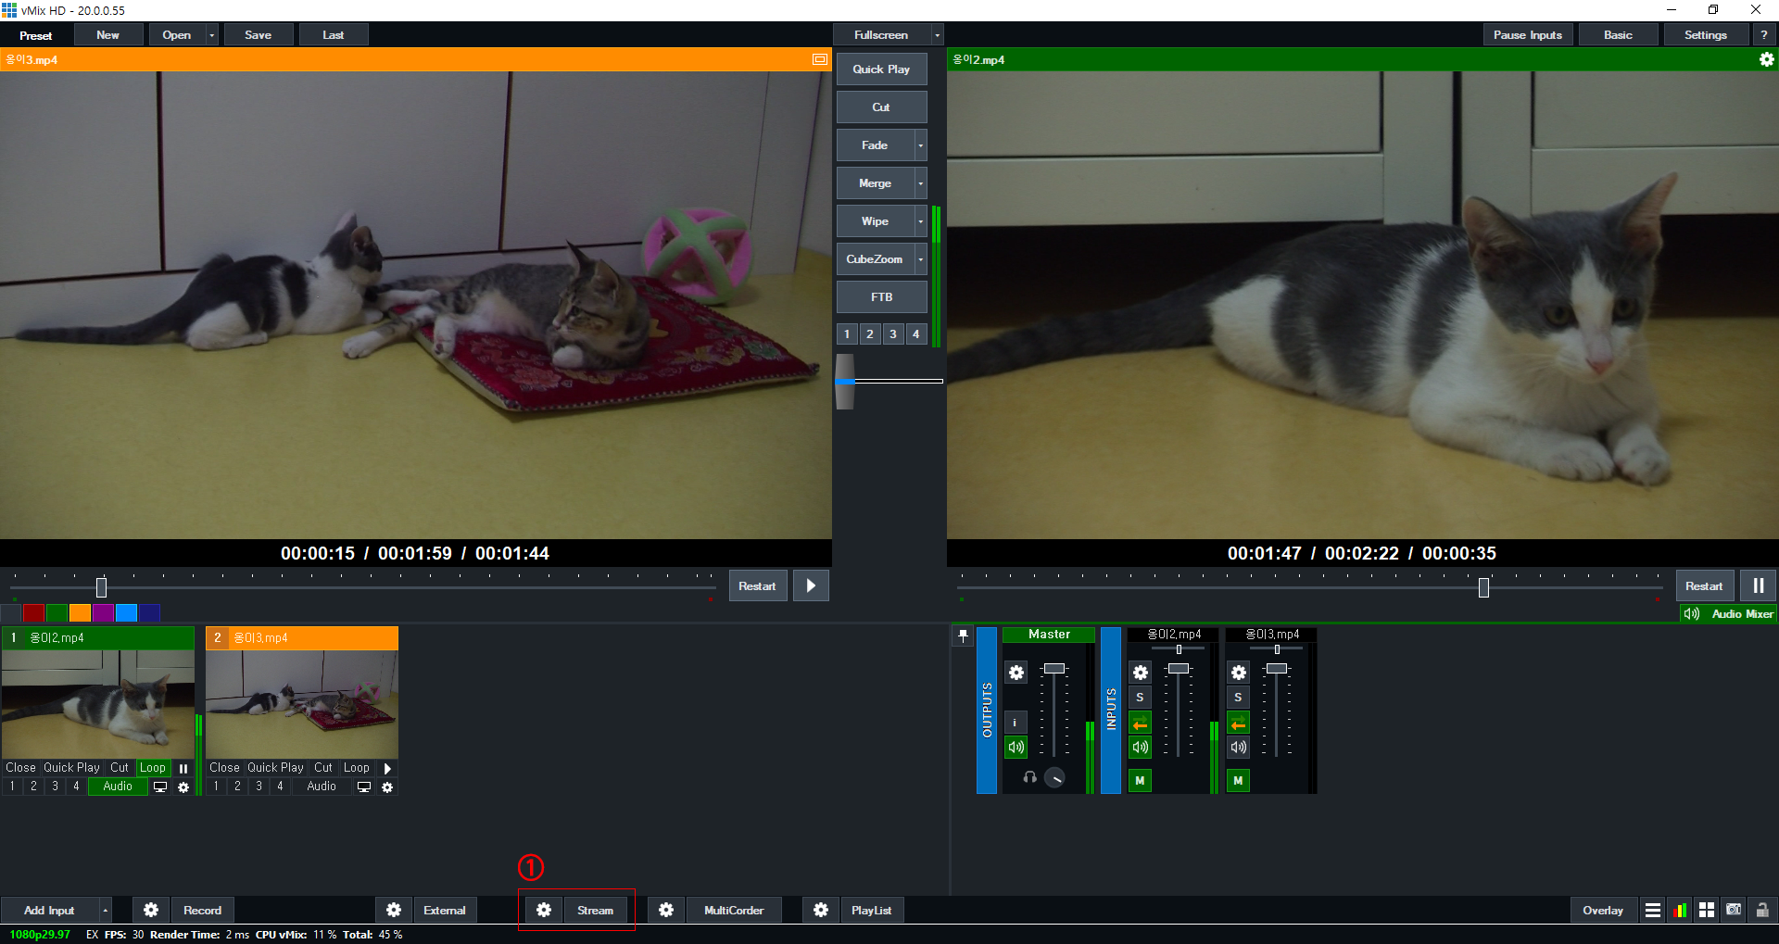Toggle Audio Mixer panel button

tap(1729, 613)
